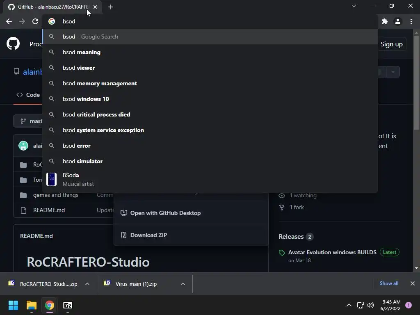Screen dimensions: 420x315
Task: Click the release tag icon
Action: (x=282, y=253)
